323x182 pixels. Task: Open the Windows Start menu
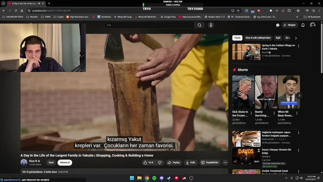pos(132,178)
